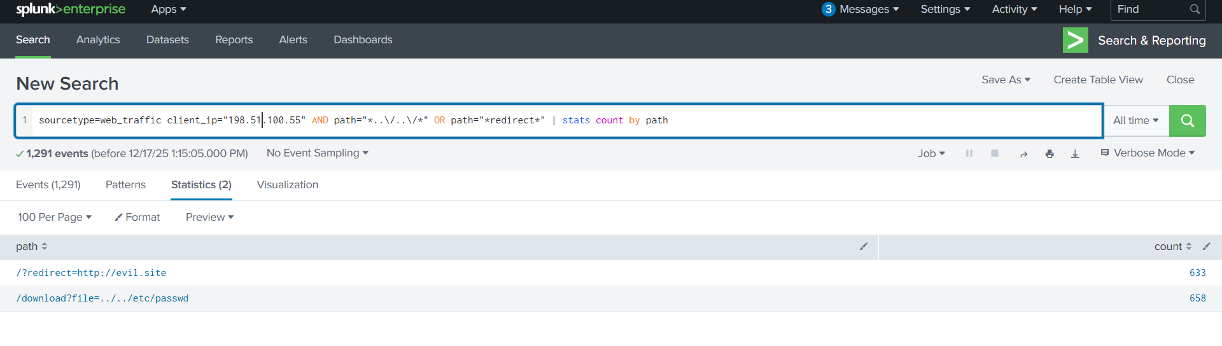1222x346 pixels.
Task: Run the search with the magnifier button
Action: (1187, 120)
